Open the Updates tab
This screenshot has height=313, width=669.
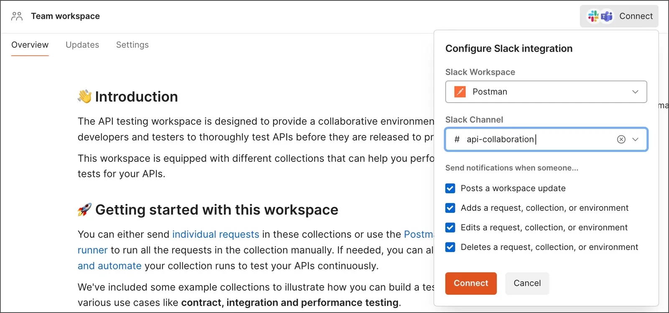82,45
